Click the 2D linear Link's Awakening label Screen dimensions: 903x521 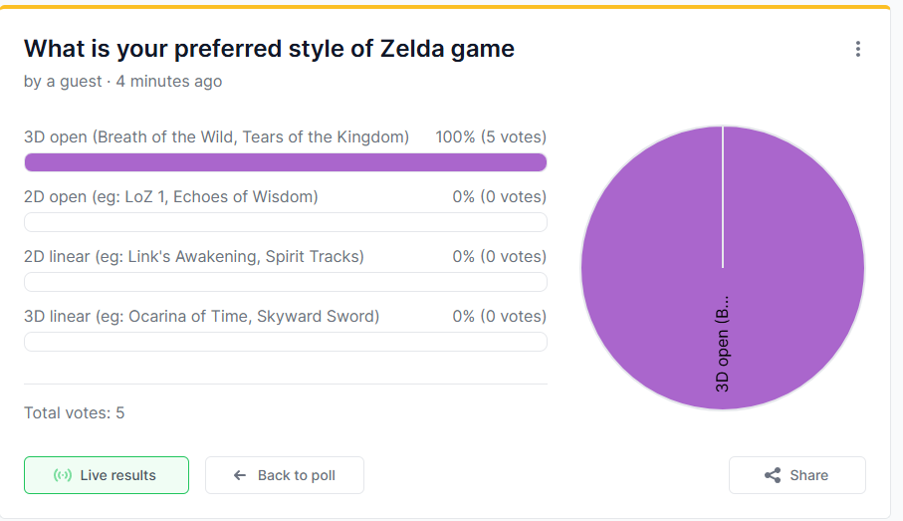pyautogui.click(x=194, y=257)
